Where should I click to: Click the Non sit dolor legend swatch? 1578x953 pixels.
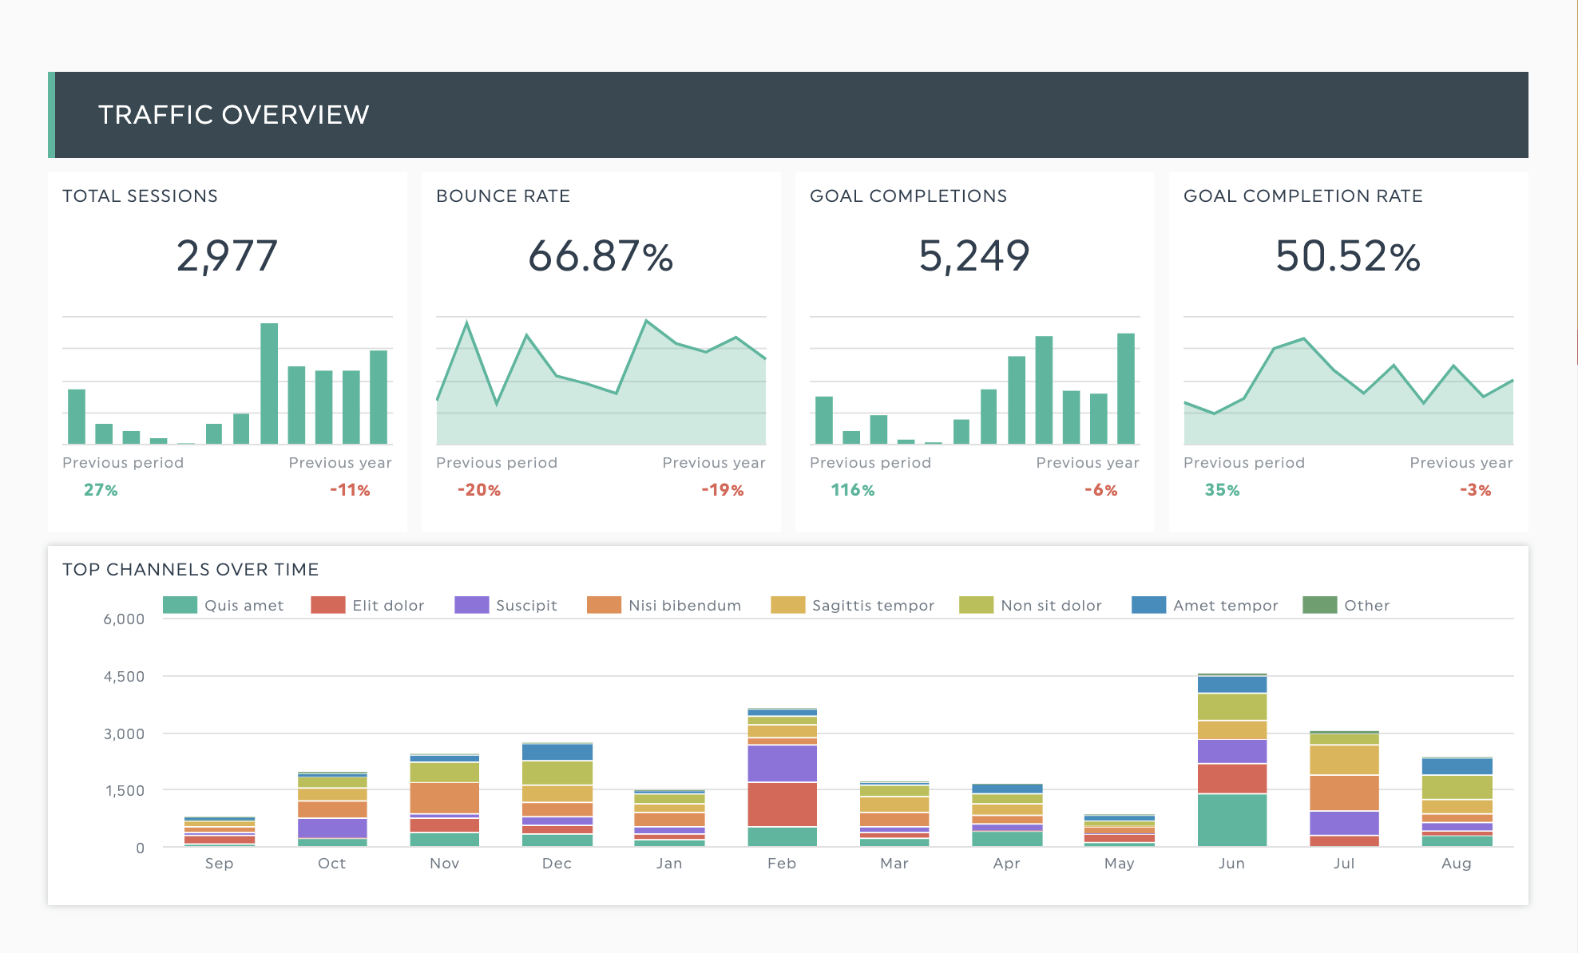click(x=976, y=605)
